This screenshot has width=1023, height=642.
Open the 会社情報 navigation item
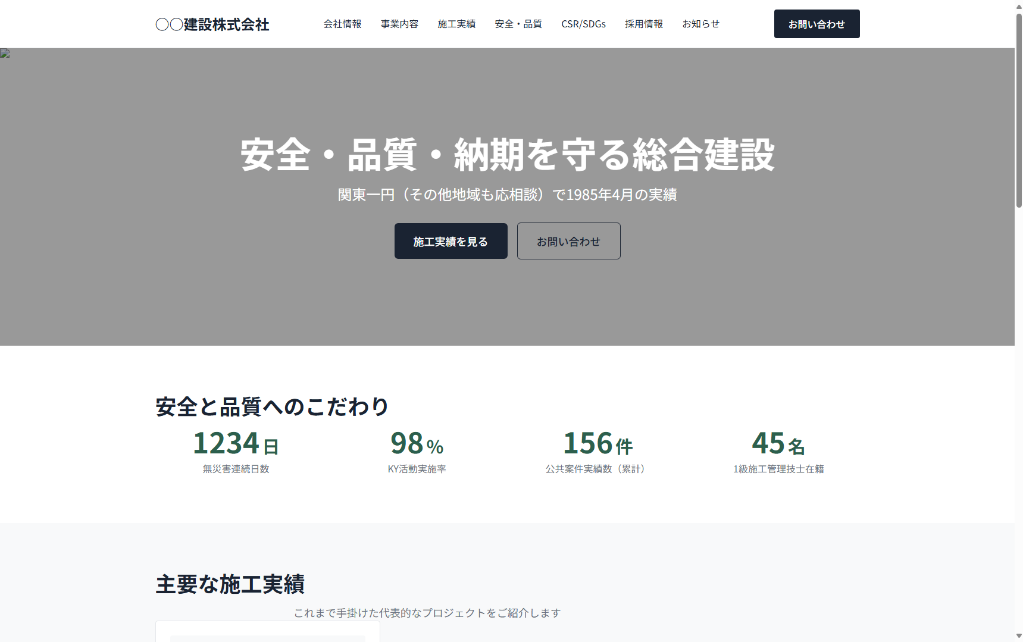click(343, 24)
